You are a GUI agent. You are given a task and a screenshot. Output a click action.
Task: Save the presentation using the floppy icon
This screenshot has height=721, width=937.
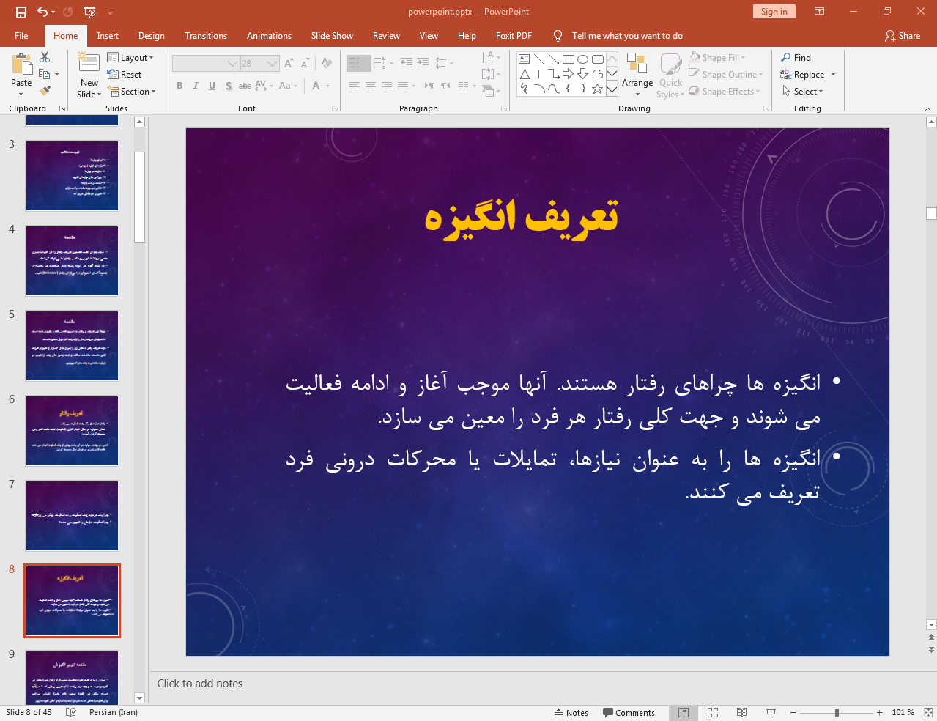pyautogui.click(x=21, y=12)
